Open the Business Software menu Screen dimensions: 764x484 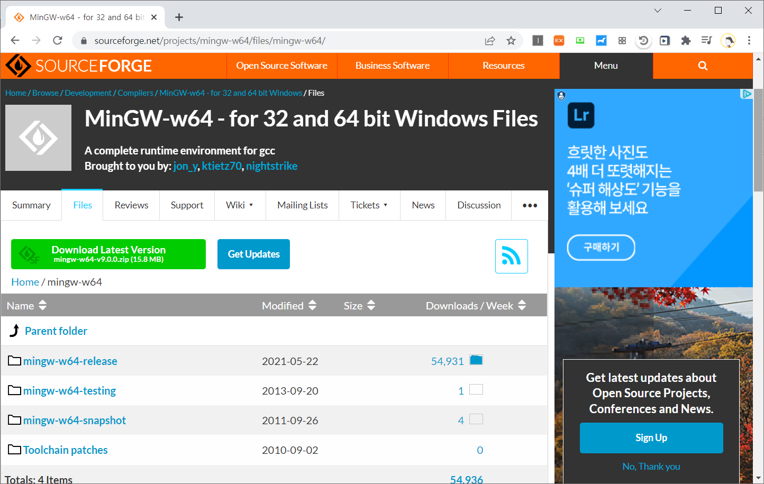pyautogui.click(x=393, y=66)
